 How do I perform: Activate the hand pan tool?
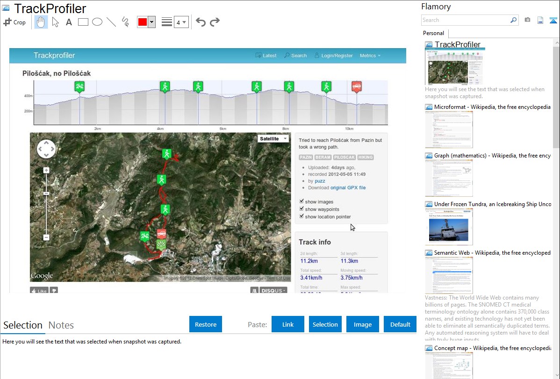pos(41,22)
